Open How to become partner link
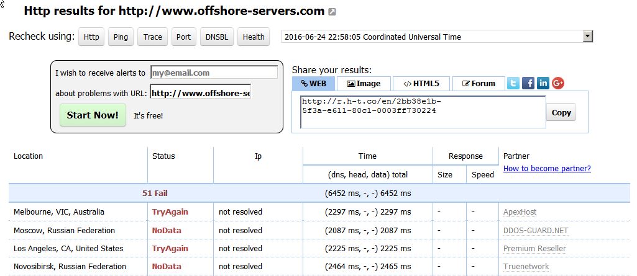 click(547, 169)
